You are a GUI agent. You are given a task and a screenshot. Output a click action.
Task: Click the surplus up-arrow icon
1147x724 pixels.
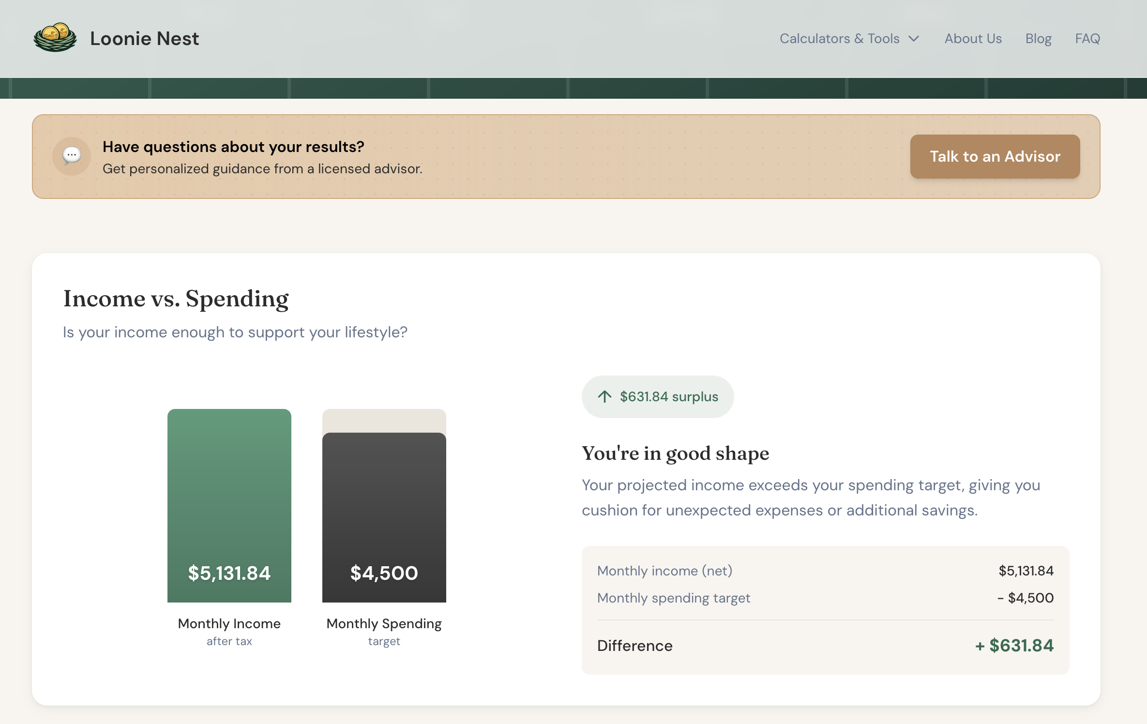(604, 397)
